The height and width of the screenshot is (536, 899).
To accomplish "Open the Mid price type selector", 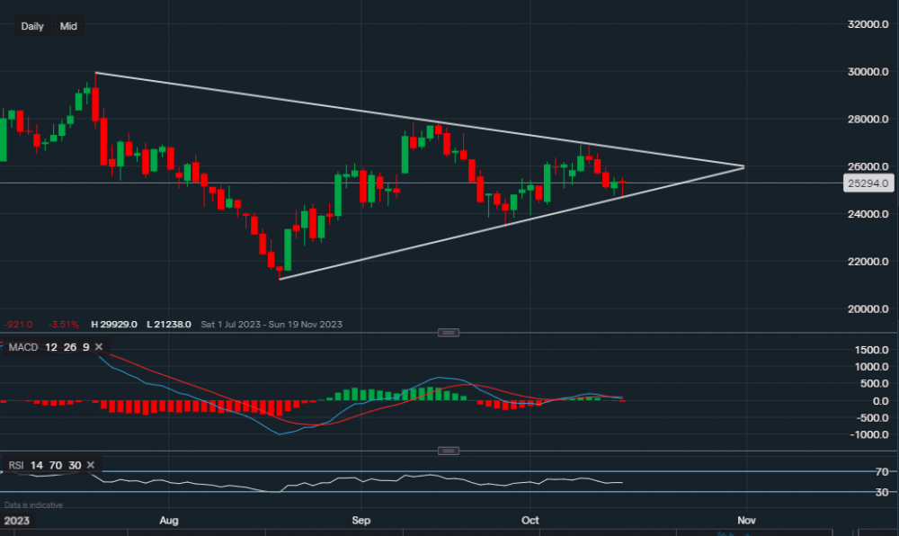I will [x=68, y=26].
